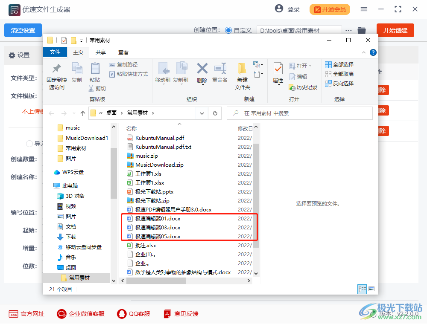Image resolution: width=427 pixels, height=324 pixels.
Task: Click the three-dots button beside path field
Action: click(348, 30)
